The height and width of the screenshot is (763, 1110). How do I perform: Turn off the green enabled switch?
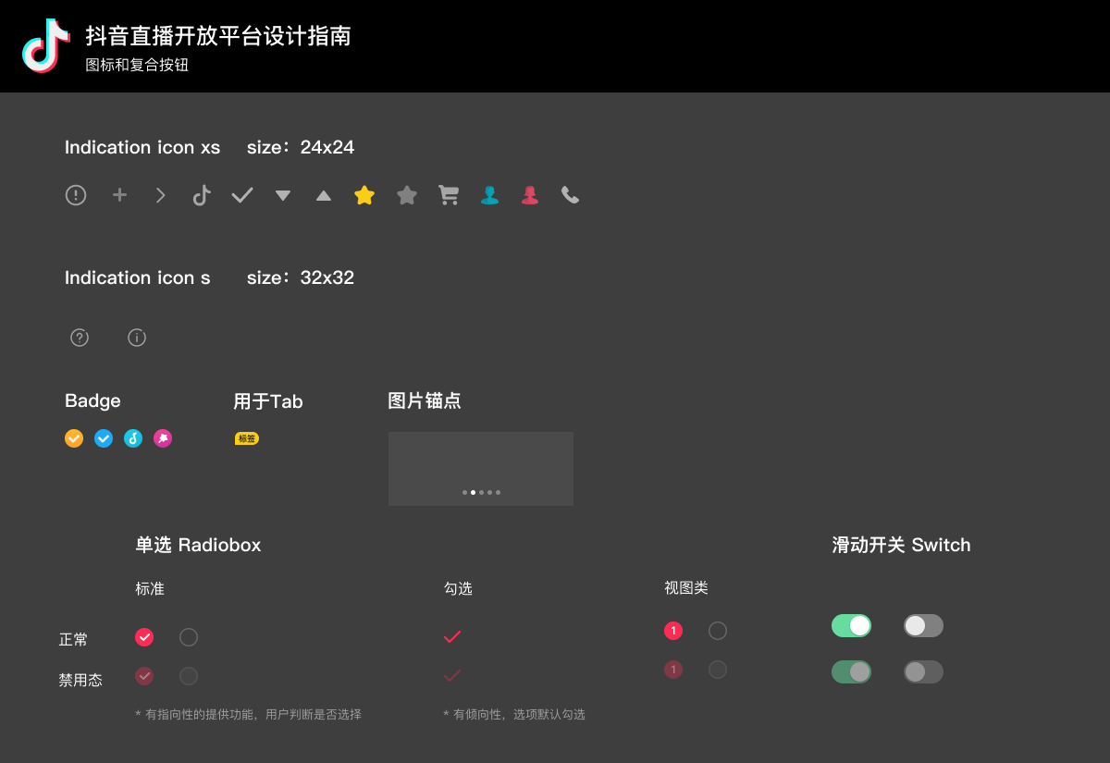[851, 626]
